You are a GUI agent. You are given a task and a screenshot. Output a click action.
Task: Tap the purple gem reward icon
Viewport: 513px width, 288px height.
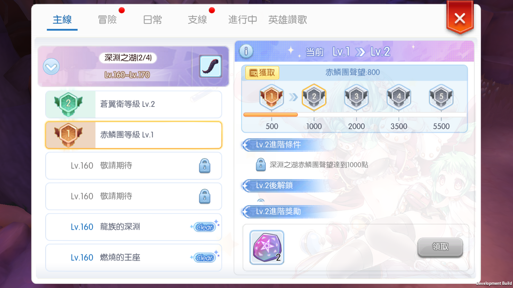click(267, 247)
